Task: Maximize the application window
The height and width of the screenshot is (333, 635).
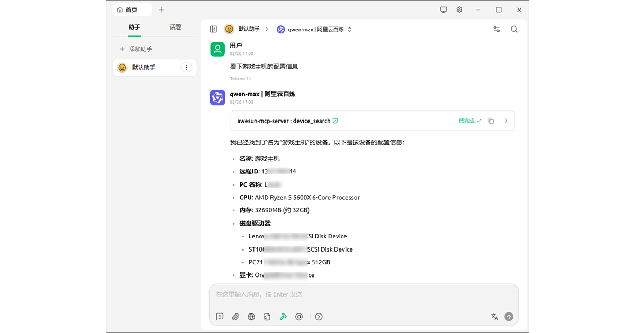Action: 498,10
